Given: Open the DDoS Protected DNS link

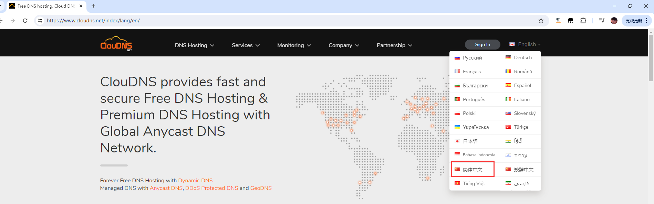Looking at the screenshot, I should click(211, 188).
